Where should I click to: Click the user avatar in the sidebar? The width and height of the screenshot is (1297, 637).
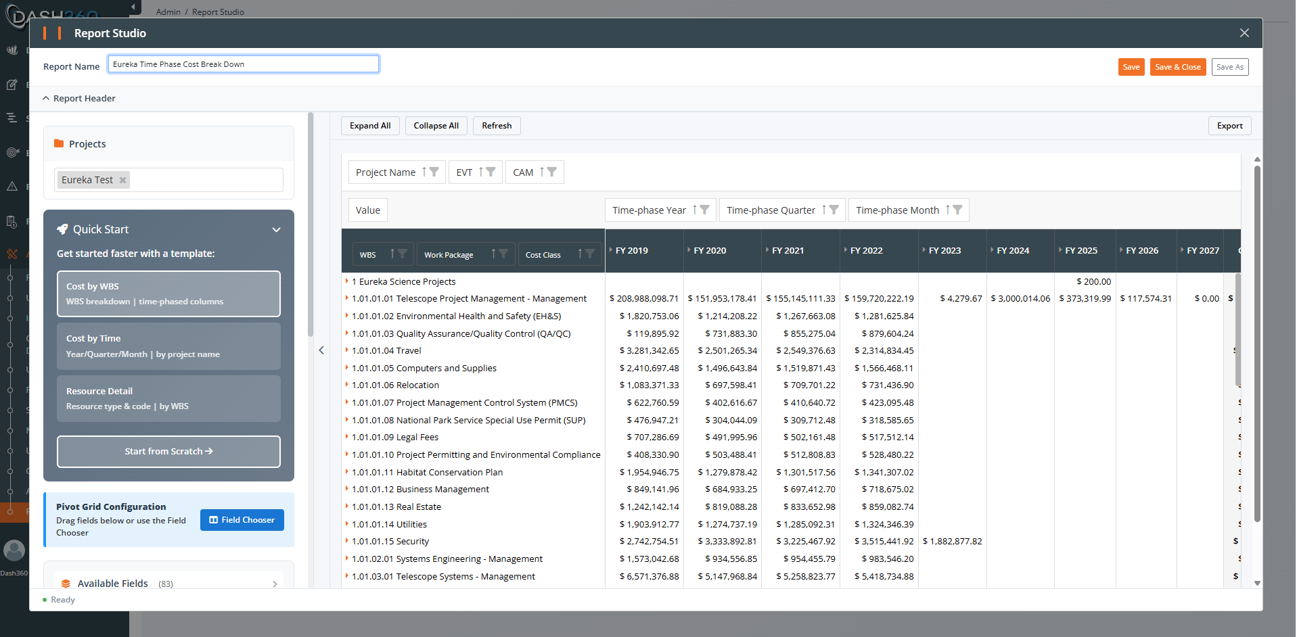point(14,550)
